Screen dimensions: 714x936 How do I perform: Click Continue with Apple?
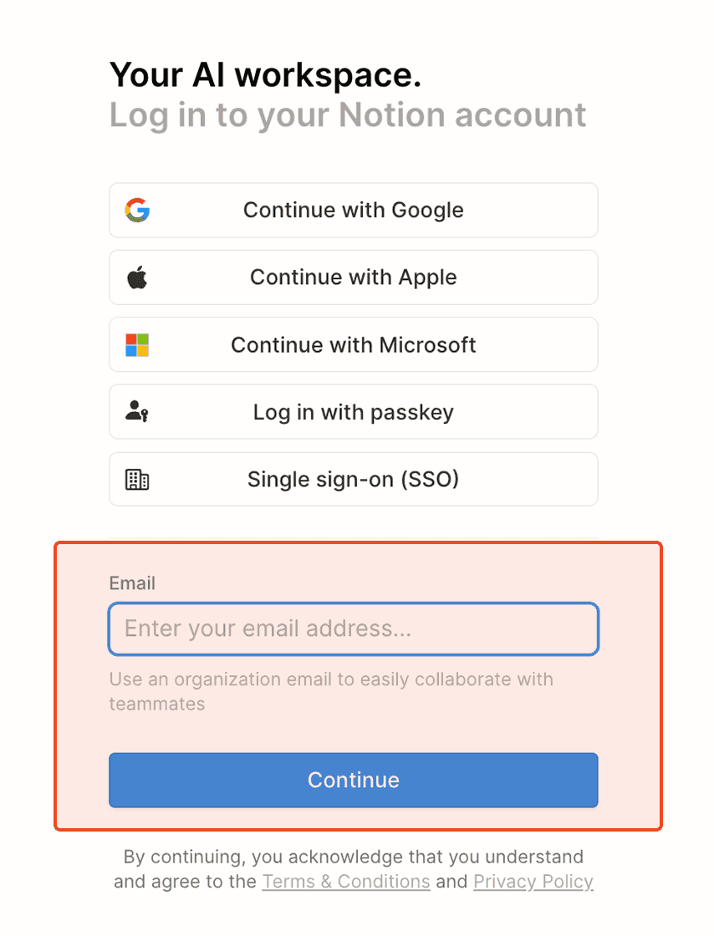click(353, 277)
